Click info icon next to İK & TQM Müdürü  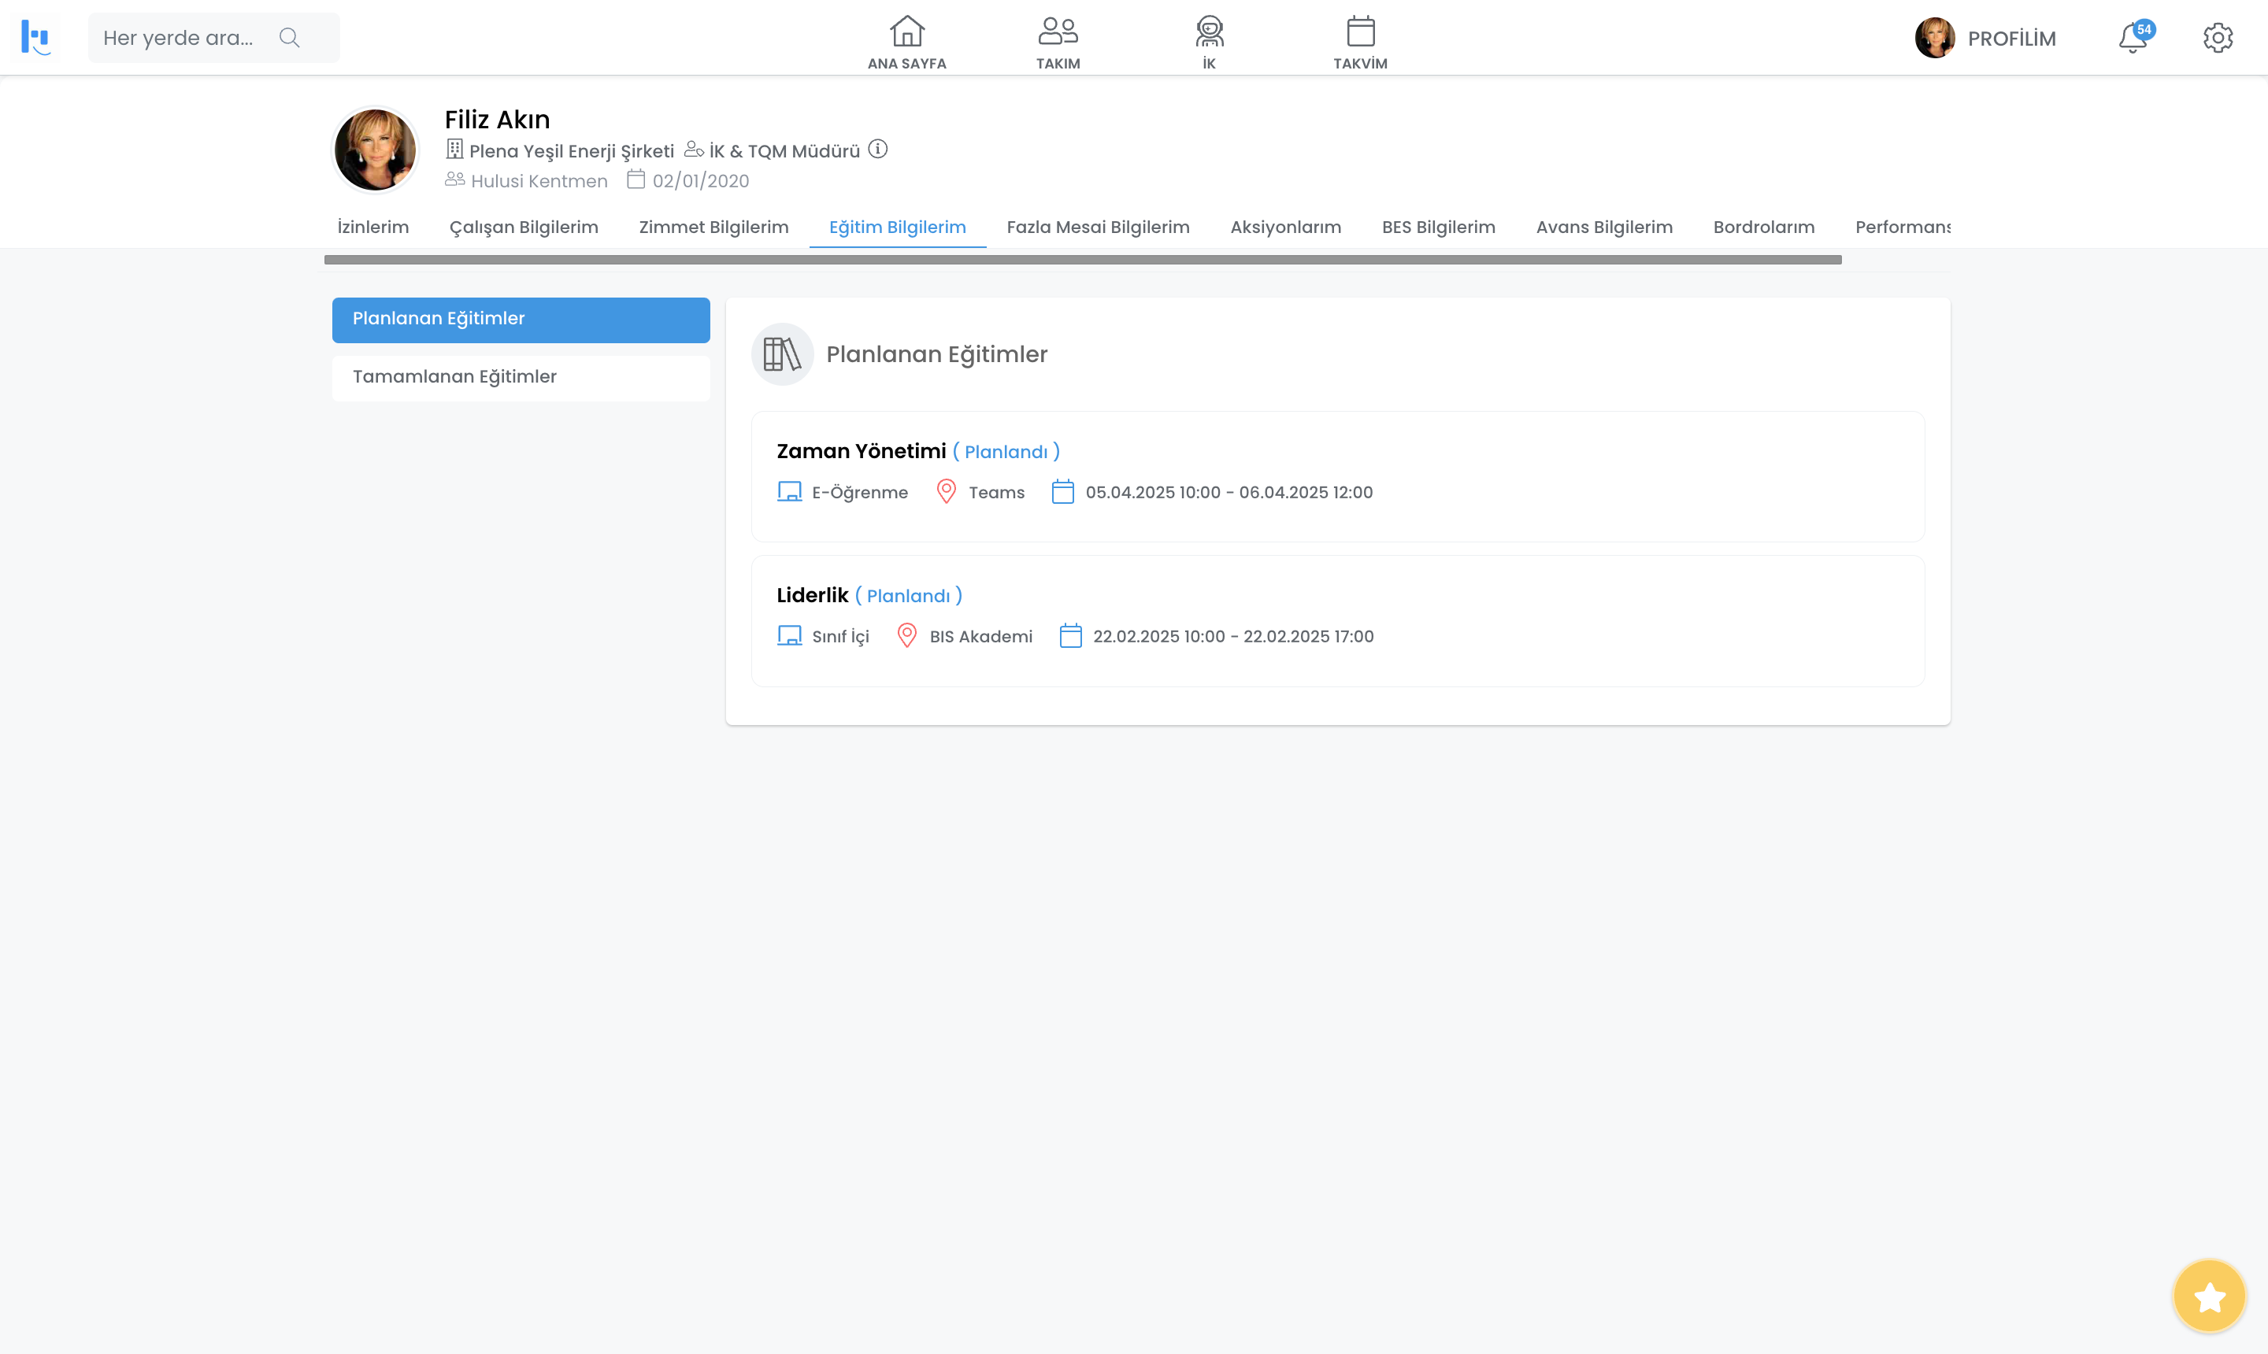point(878,150)
